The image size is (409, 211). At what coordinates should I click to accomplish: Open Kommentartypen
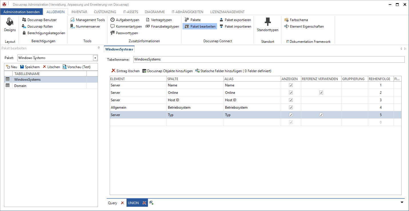click(x=126, y=27)
